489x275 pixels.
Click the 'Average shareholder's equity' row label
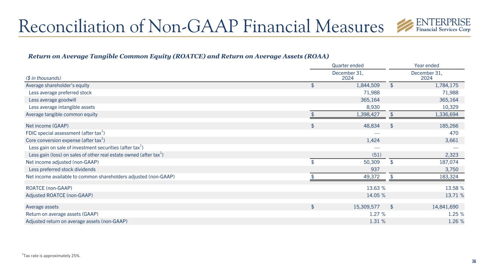click(x=58, y=86)
